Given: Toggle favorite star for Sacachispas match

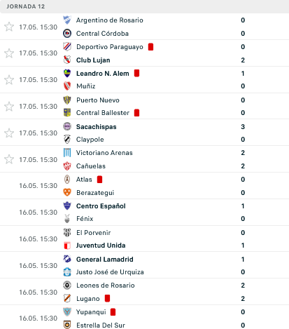Looking at the screenshot, I should [x=9, y=133].
